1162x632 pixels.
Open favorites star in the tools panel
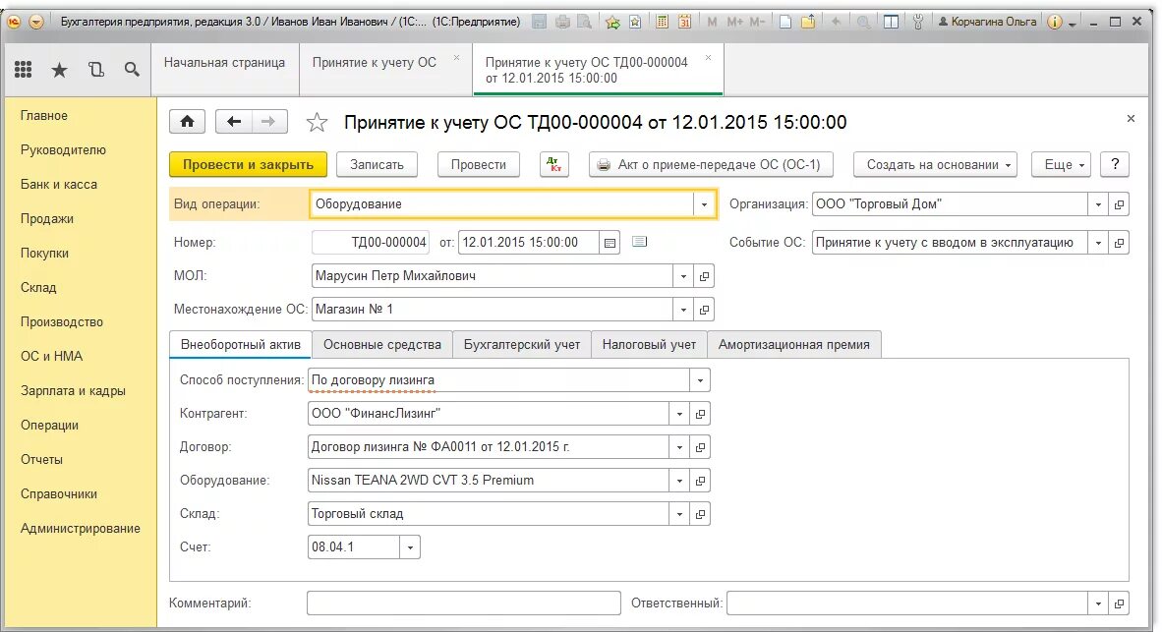click(59, 71)
